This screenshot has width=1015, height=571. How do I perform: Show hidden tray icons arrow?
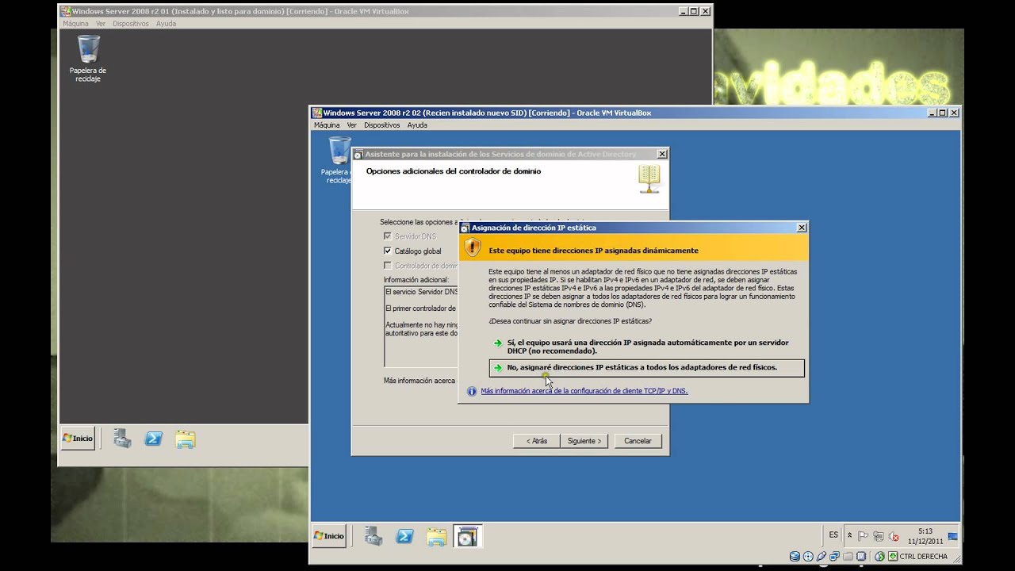[849, 536]
